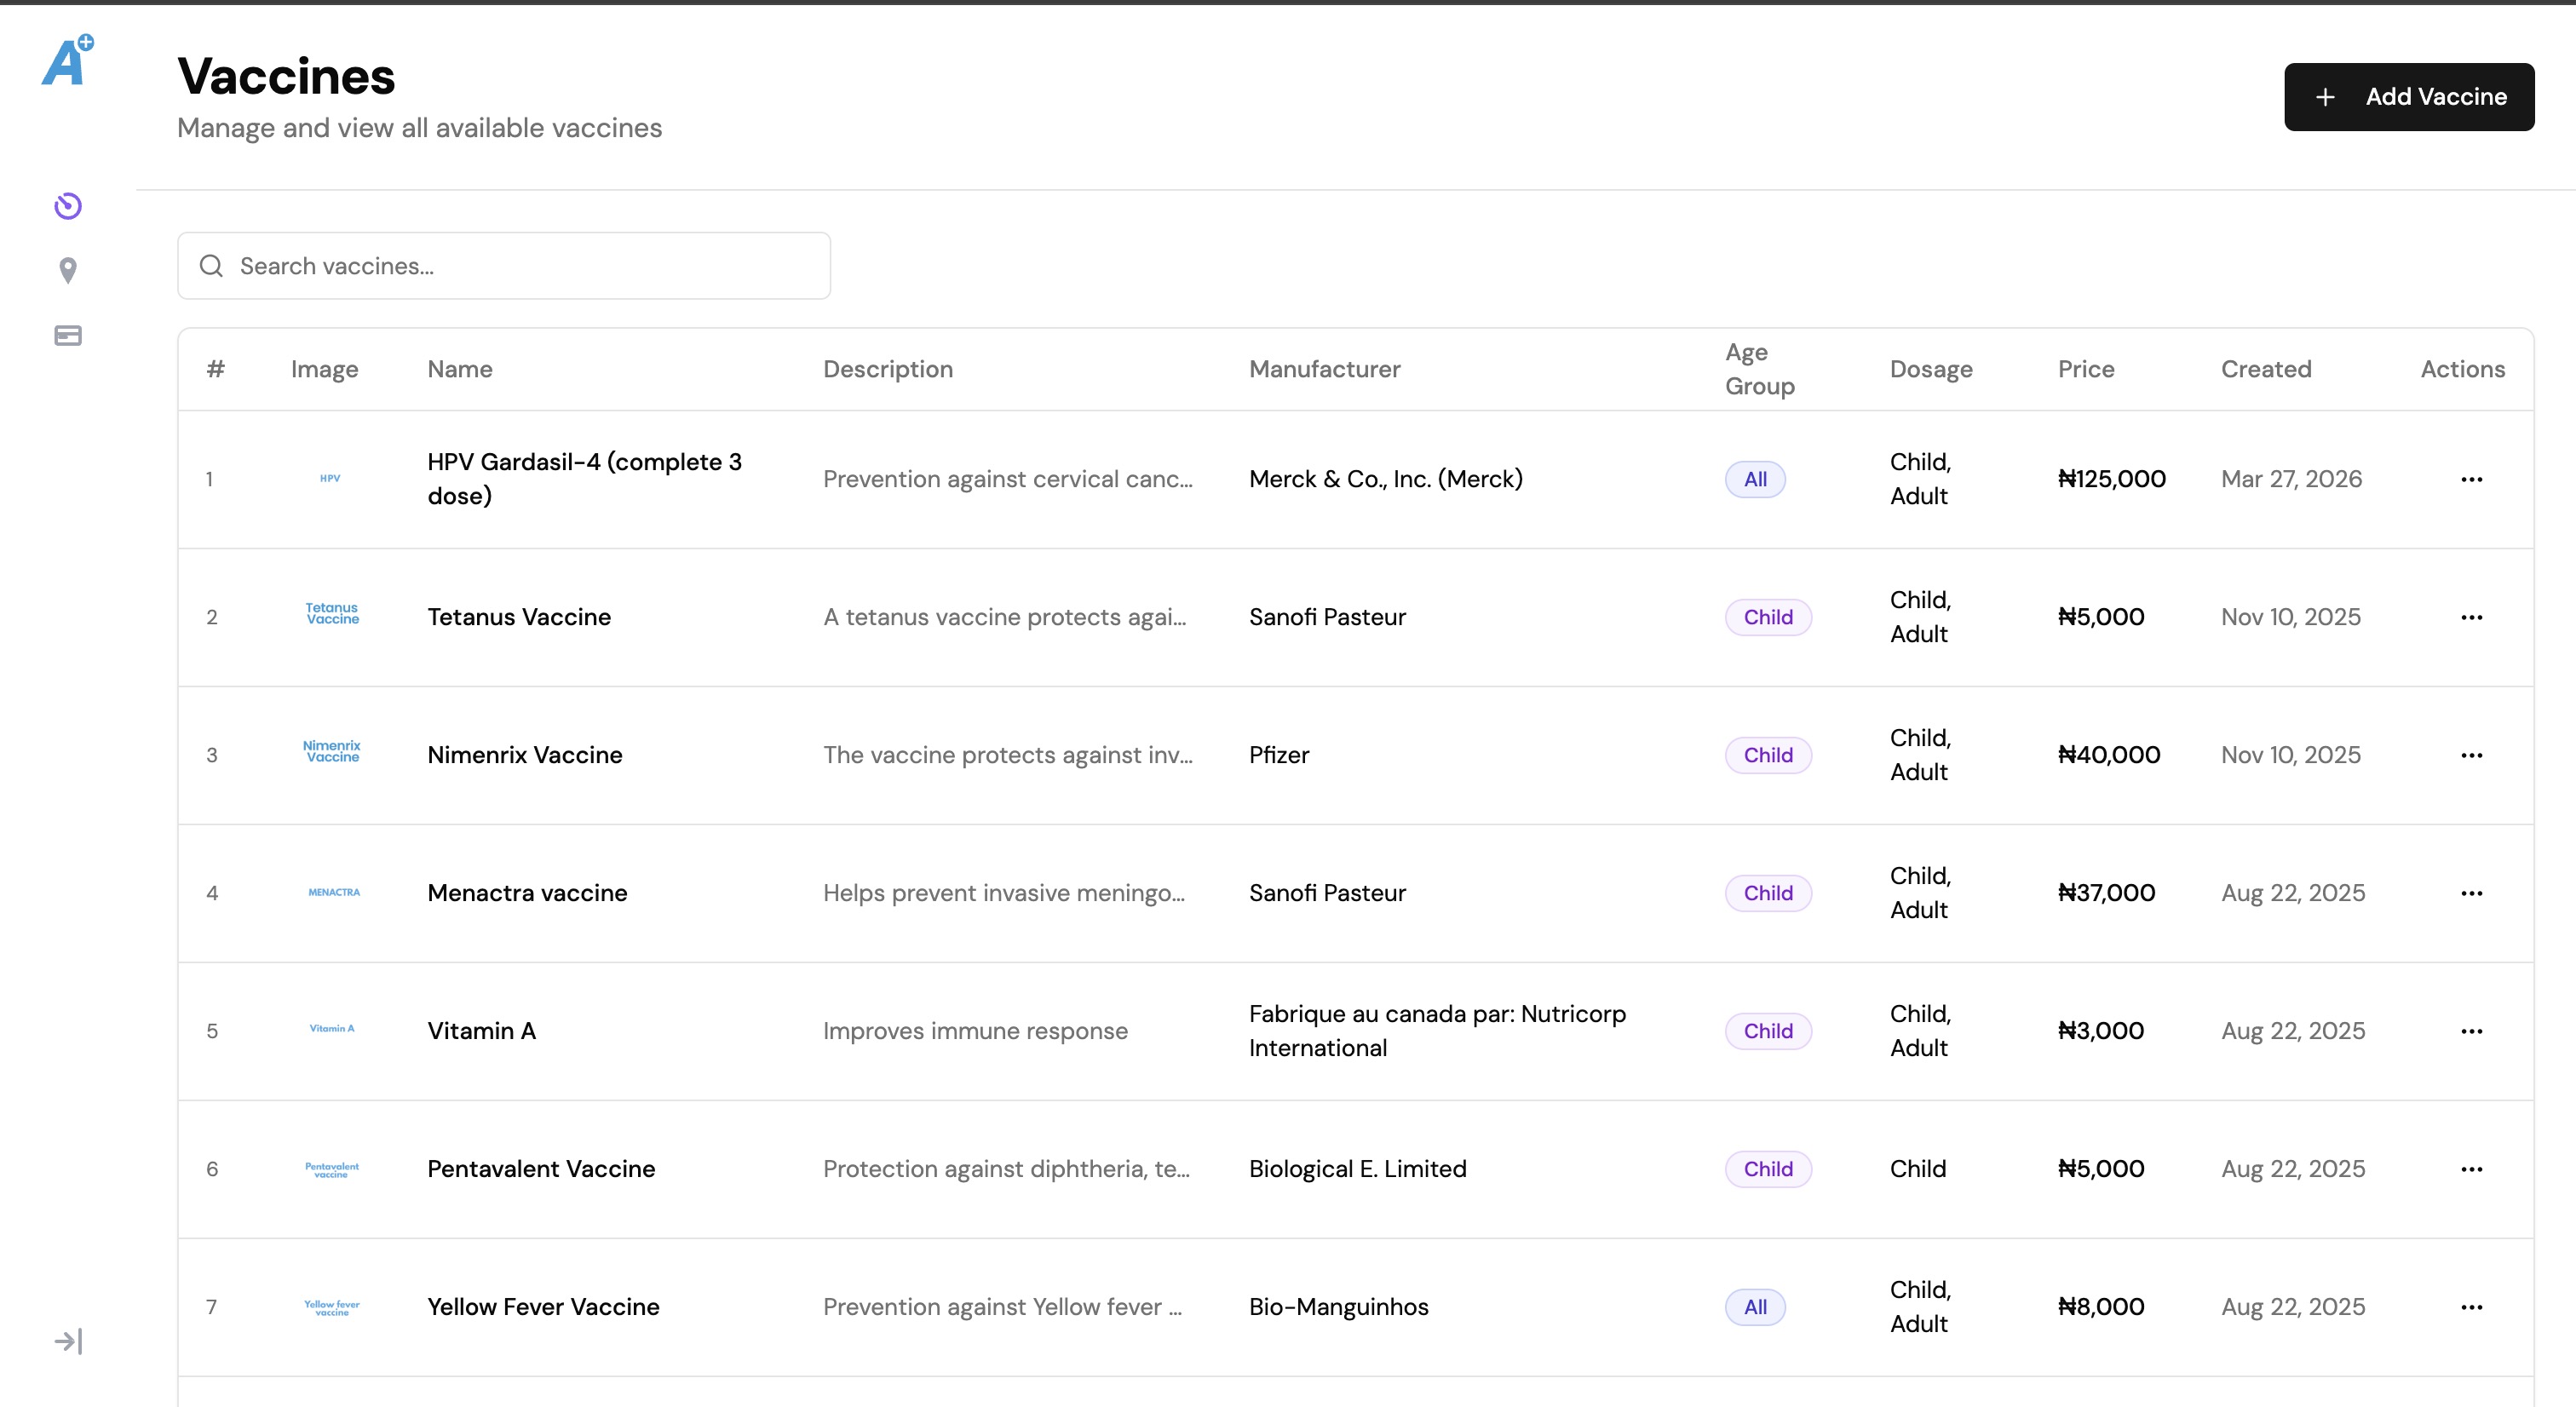Click the Child badge in Vitamin A row
Image resolution: width=2576 pixels, height=1407 pixels.
point(1768,1031)
